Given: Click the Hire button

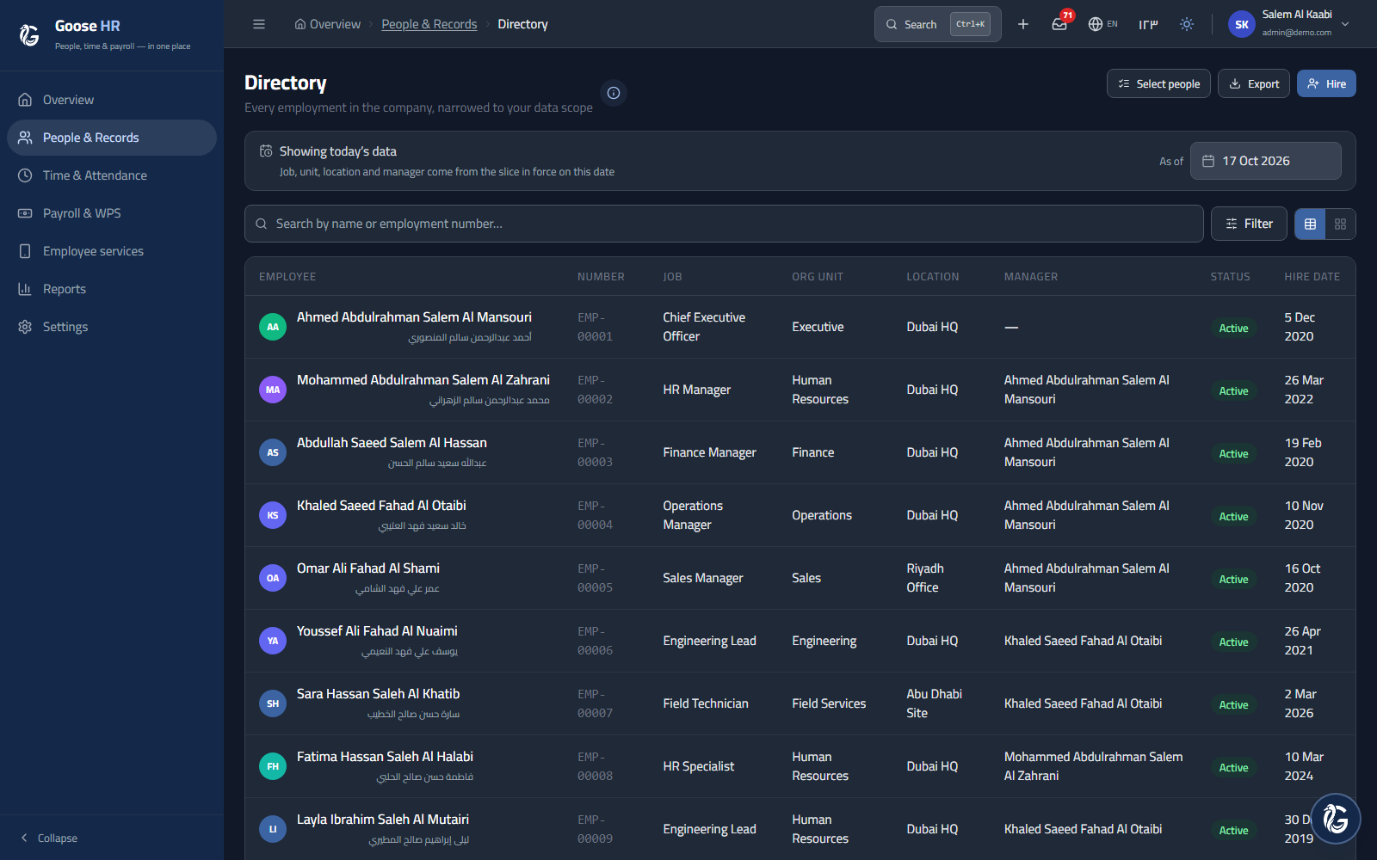Looking at the screenshot, I should 1326,83.
